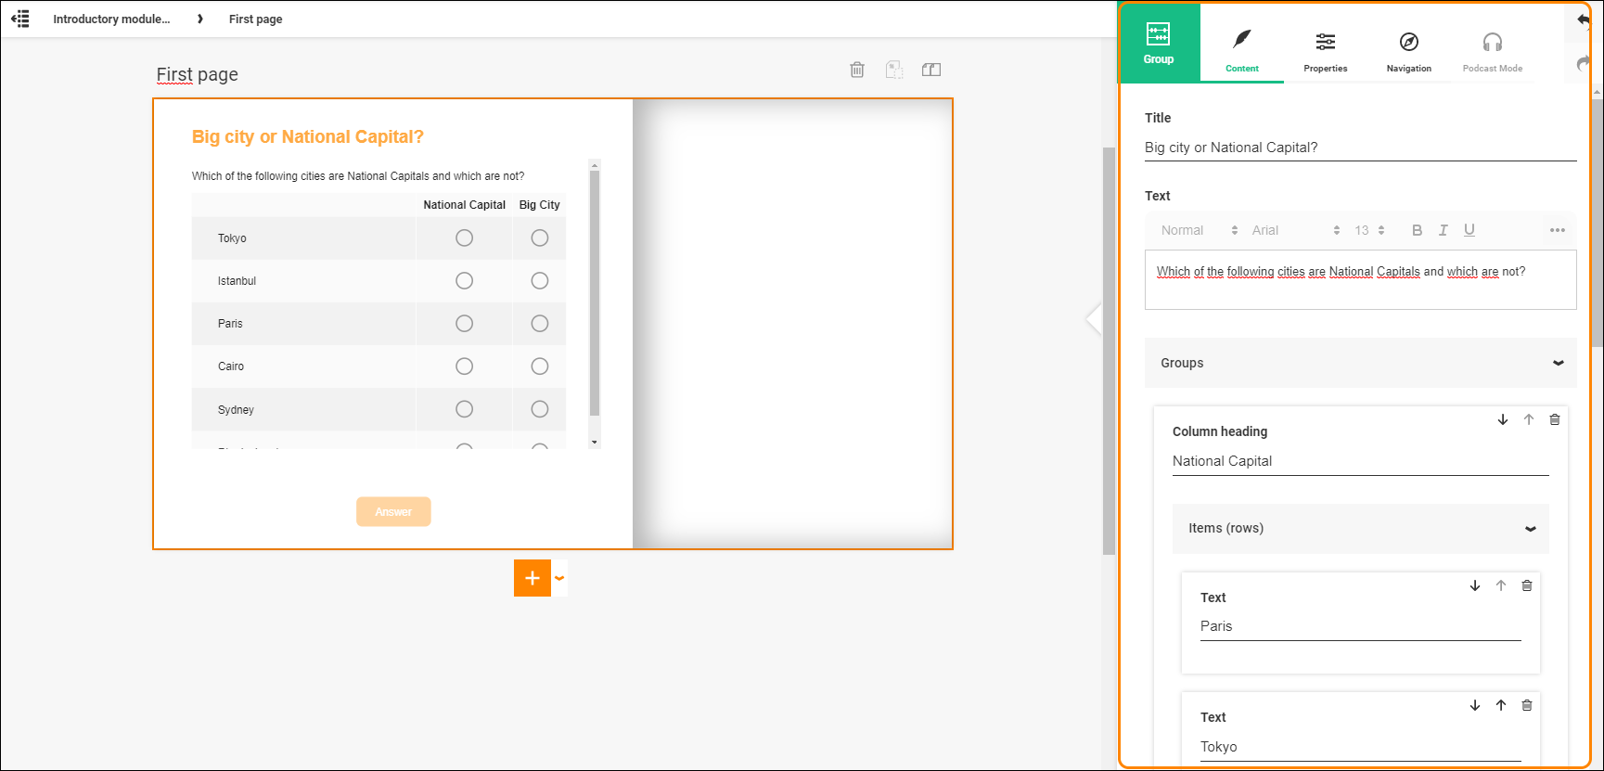
Task: Click the undo arrow icon
Action: (x=1583, y=19)
